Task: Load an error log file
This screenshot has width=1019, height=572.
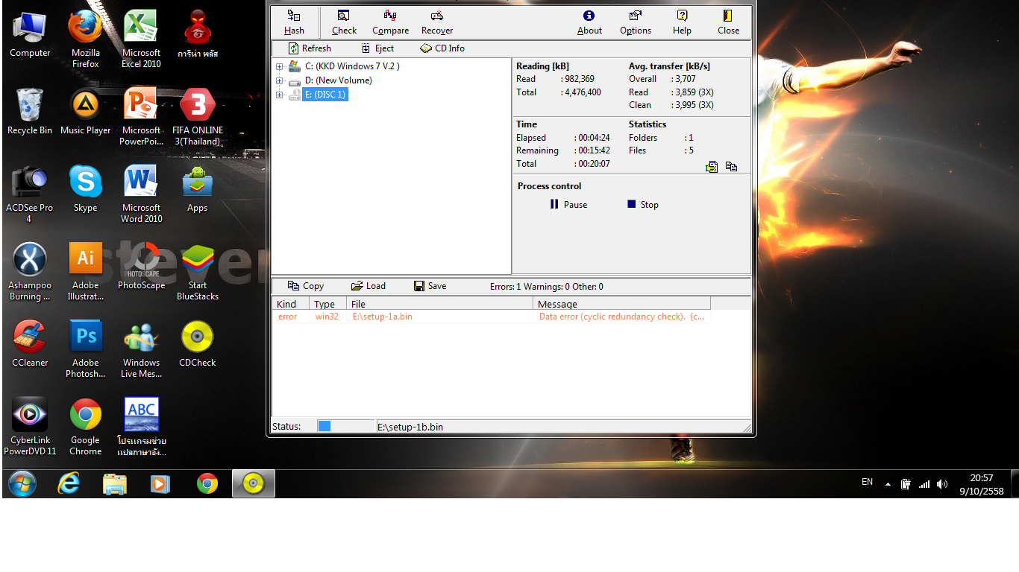Action: [369, 286]
